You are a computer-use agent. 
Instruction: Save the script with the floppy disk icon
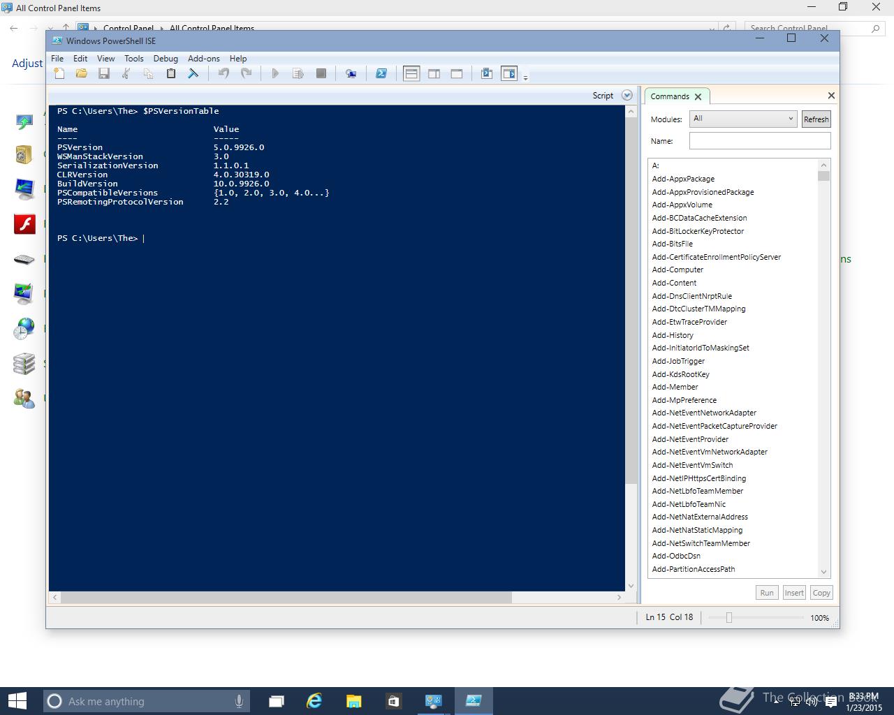[x=104, y=73]
